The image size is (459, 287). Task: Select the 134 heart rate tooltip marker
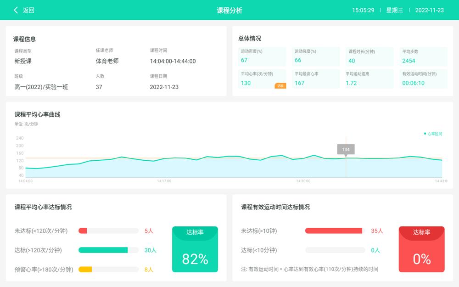346,150
